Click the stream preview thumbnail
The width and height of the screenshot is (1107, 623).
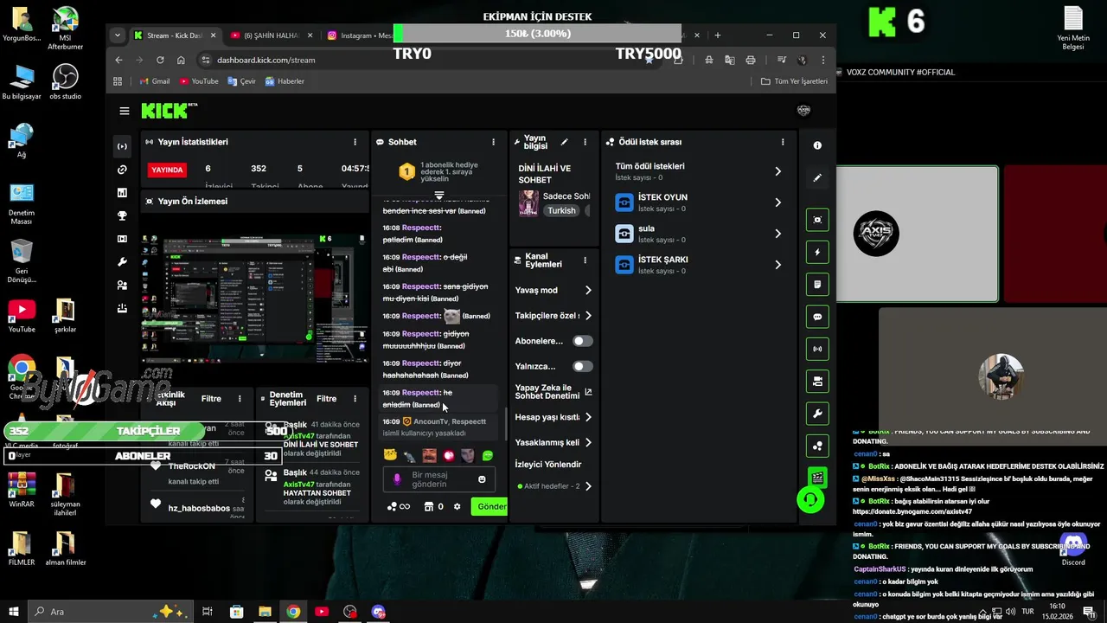(255, 297)
